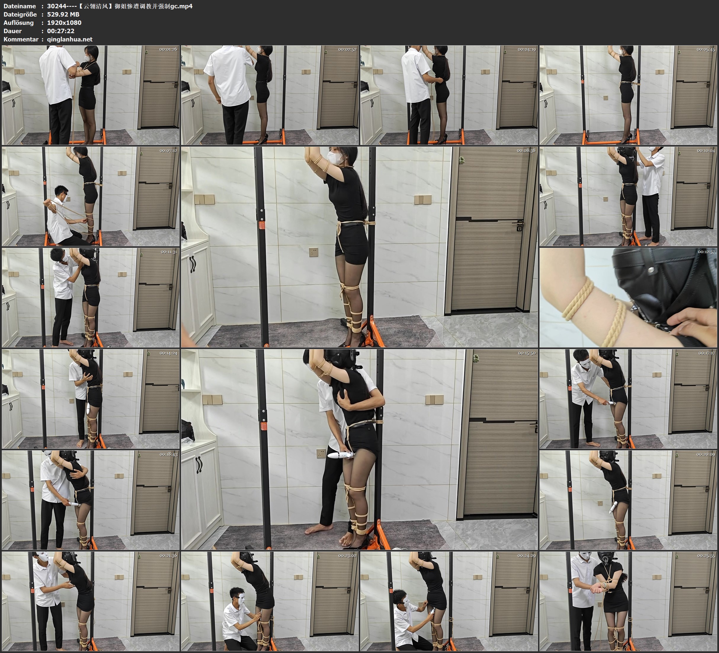The image size is (719, 653).
Task: Click the final frame at 00:25:55
Action: (x=628, y=601)
